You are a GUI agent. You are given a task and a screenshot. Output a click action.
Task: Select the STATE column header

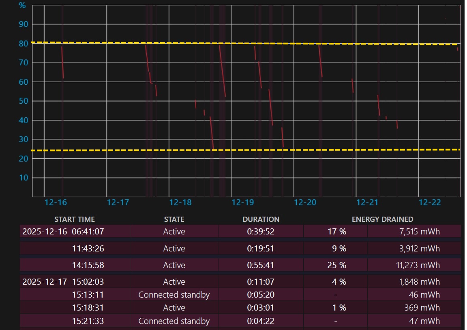174,219
